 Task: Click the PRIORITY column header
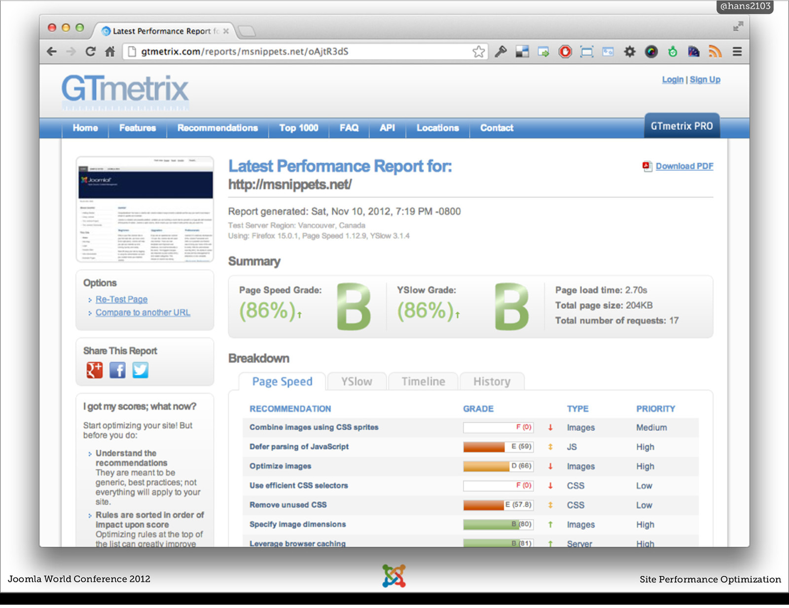coord(655,409)
